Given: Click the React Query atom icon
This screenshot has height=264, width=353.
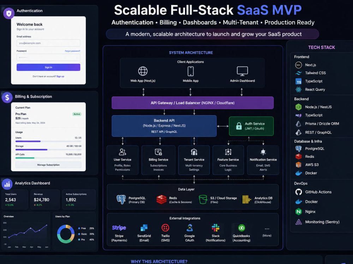Looking at the screenshot, I should click(299, 89).
